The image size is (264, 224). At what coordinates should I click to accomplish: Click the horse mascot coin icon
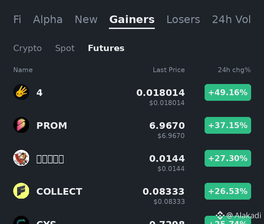[x=21, y=158]
